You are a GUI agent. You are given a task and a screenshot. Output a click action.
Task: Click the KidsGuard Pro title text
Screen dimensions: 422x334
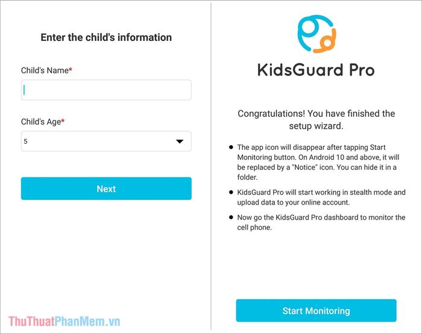coord(316,70)
